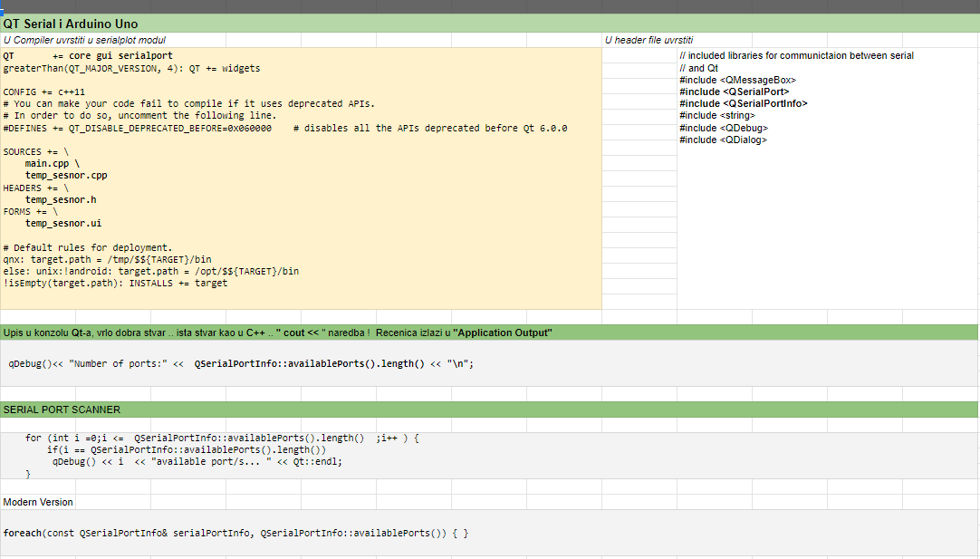This screenshot has width=980, height=559.
Task: Select '#include <QMessageBox>' cell
Action: pos(737,80)
